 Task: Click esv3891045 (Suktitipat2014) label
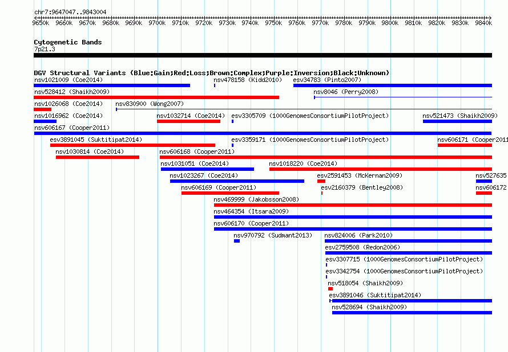(96, 140)
